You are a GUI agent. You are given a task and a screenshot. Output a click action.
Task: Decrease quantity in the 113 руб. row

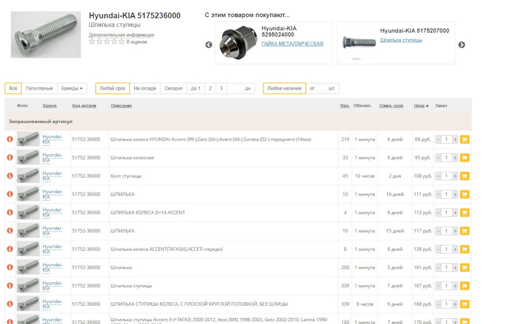[x=438, y=212]
